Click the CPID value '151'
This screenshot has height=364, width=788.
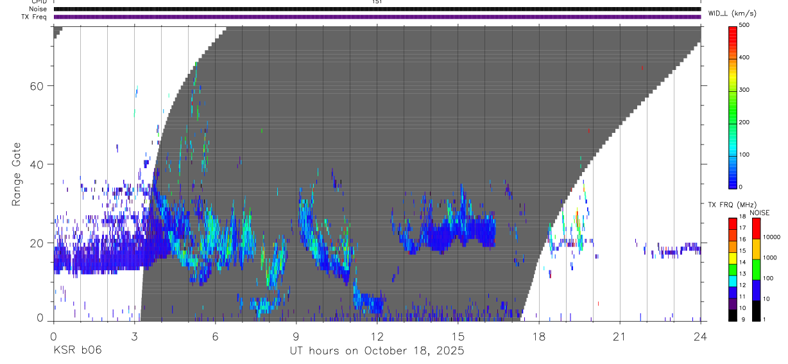(x=377, y=3)
